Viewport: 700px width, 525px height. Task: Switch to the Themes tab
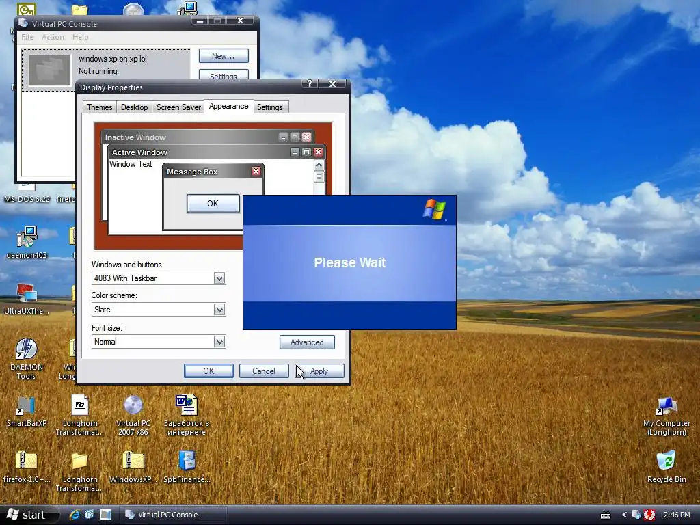[100, 107]
